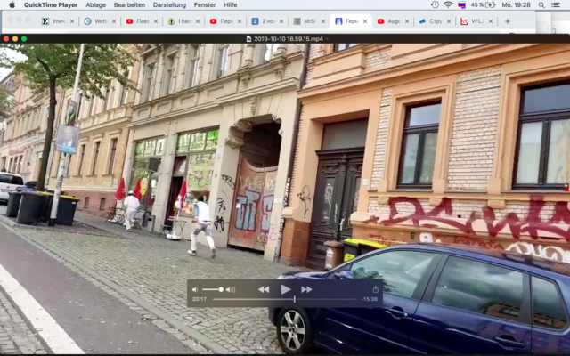Image resolution: width=570 pixels, height=356 pixels.
Task: Set full volume with the loud speaker icon
Action: [x=231, y=289]
